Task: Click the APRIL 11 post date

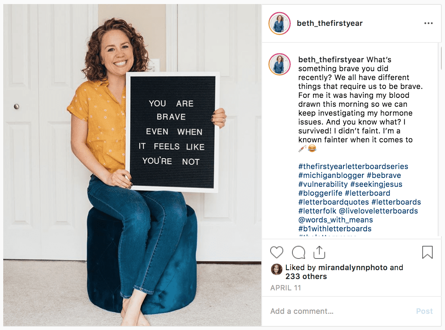Action: pyautogui.click(x=285, y=288)
